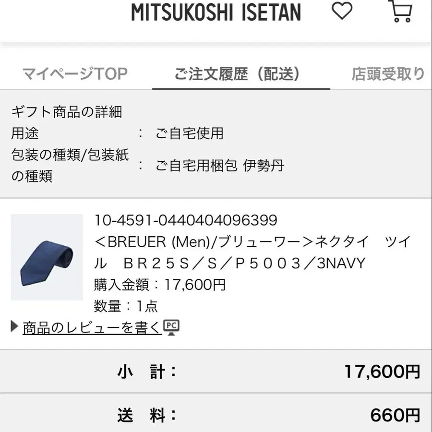
Task: Click the ご自宅用梱包 伊勢丹 packaging value
Action: click(220, 166)
